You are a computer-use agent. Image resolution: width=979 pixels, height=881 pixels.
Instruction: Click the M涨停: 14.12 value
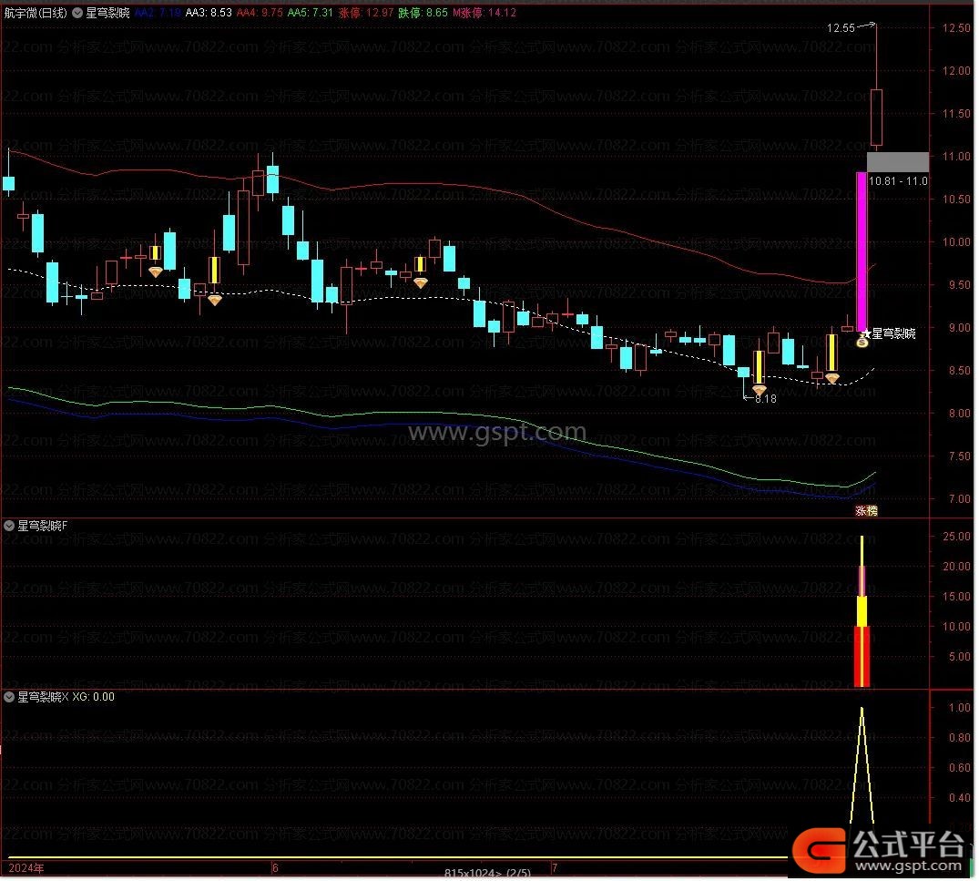coord(485,13)
